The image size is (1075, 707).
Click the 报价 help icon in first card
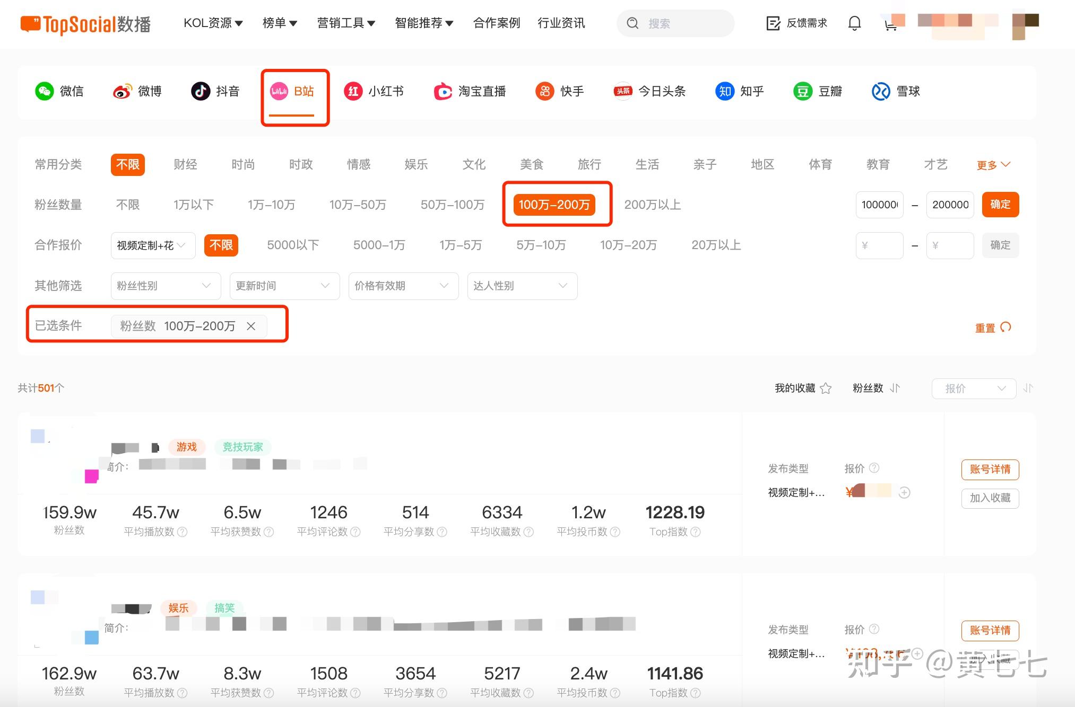pos(874,468)
